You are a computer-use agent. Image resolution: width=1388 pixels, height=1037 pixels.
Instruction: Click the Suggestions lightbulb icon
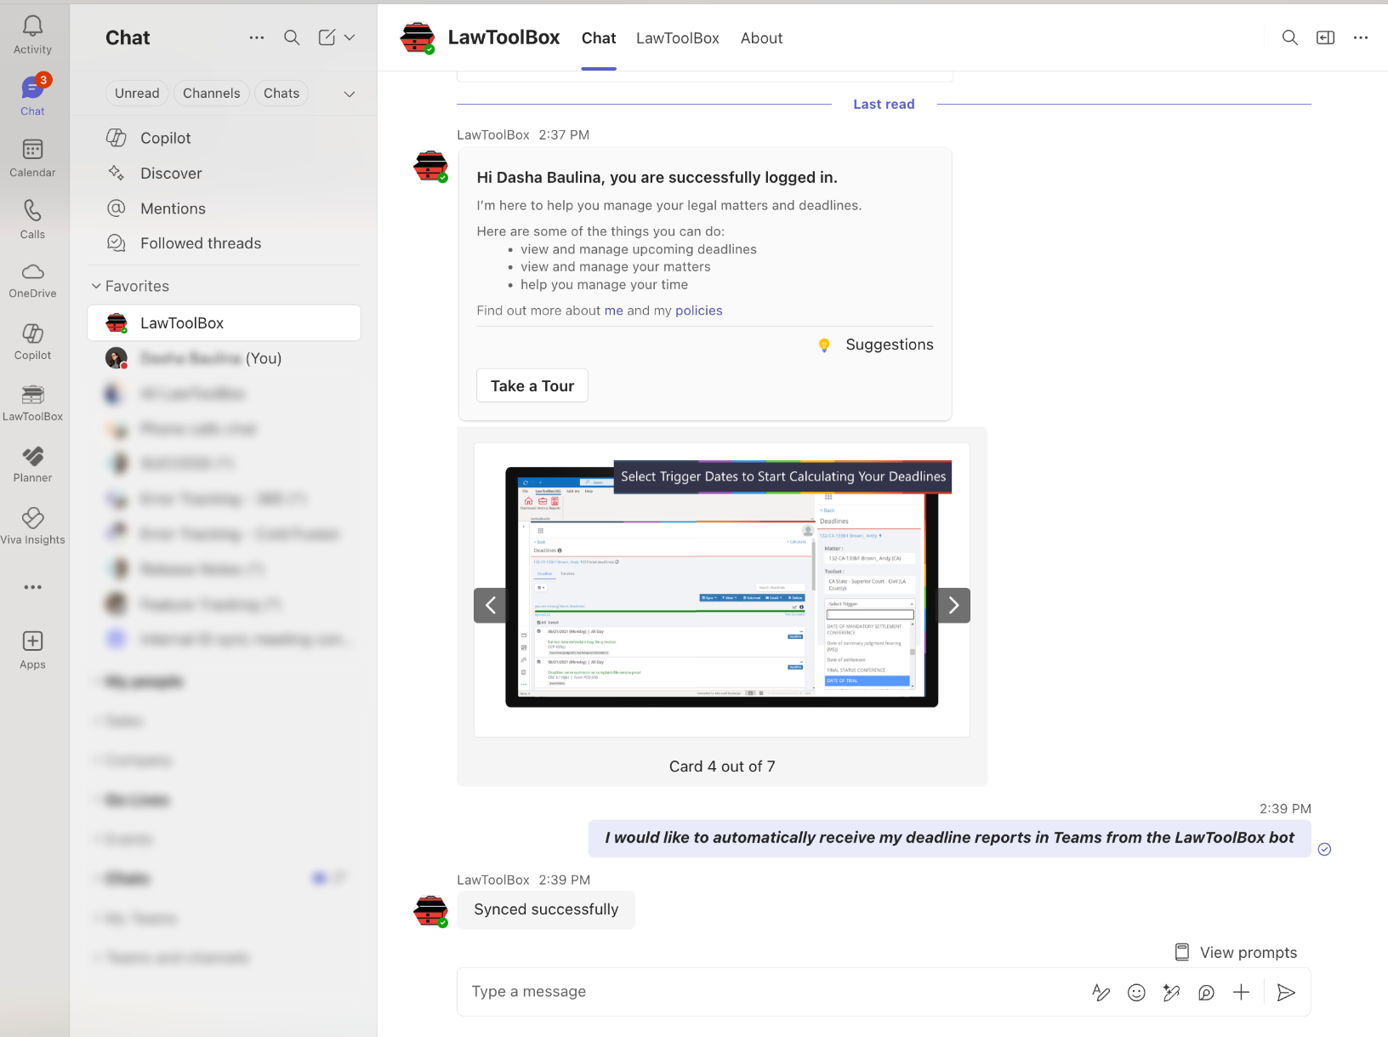(x=824, y=345)
